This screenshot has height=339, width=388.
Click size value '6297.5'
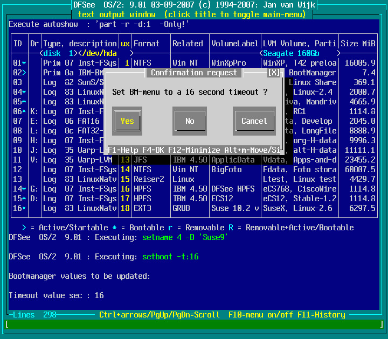point(362,208)
